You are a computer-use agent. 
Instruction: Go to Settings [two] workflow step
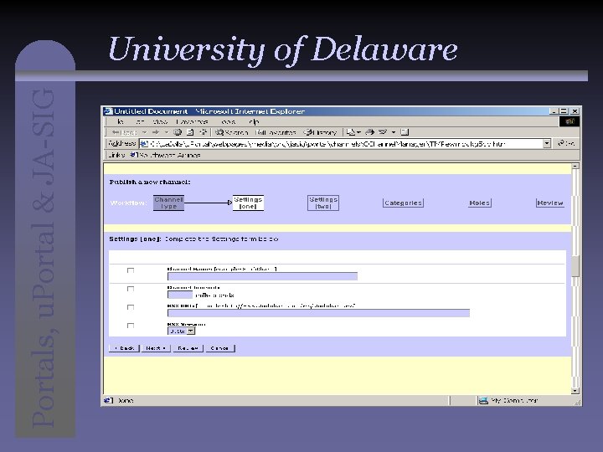coord(323,203)
